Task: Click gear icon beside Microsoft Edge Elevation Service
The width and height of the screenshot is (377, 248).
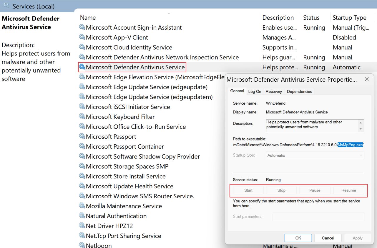Action: (82, 77)
